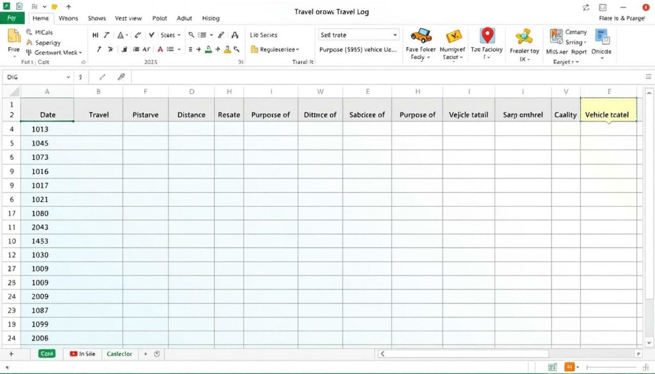The image size is (655, 374).
Task: Click the pencil icon in formula bar
Action: pos(102,77)
